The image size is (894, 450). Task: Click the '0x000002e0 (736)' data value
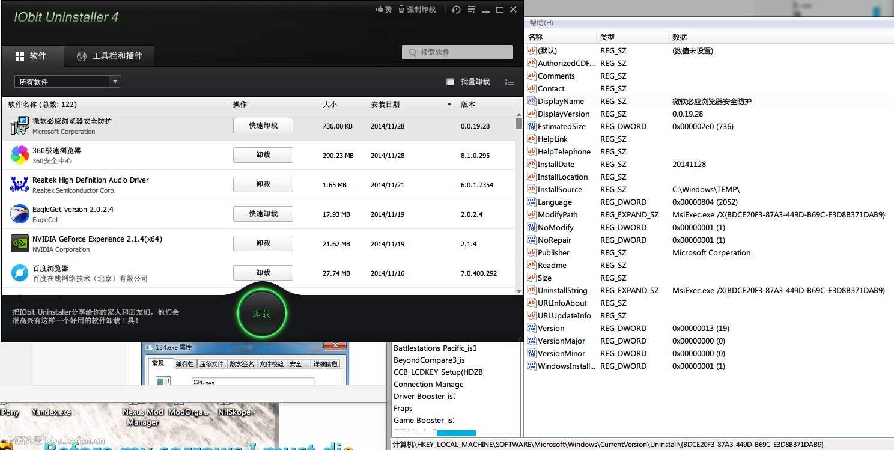coord(703,126)
